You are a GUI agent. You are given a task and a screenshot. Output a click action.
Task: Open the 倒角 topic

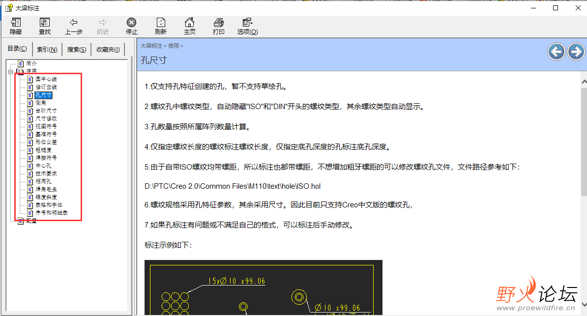[41, 103]
